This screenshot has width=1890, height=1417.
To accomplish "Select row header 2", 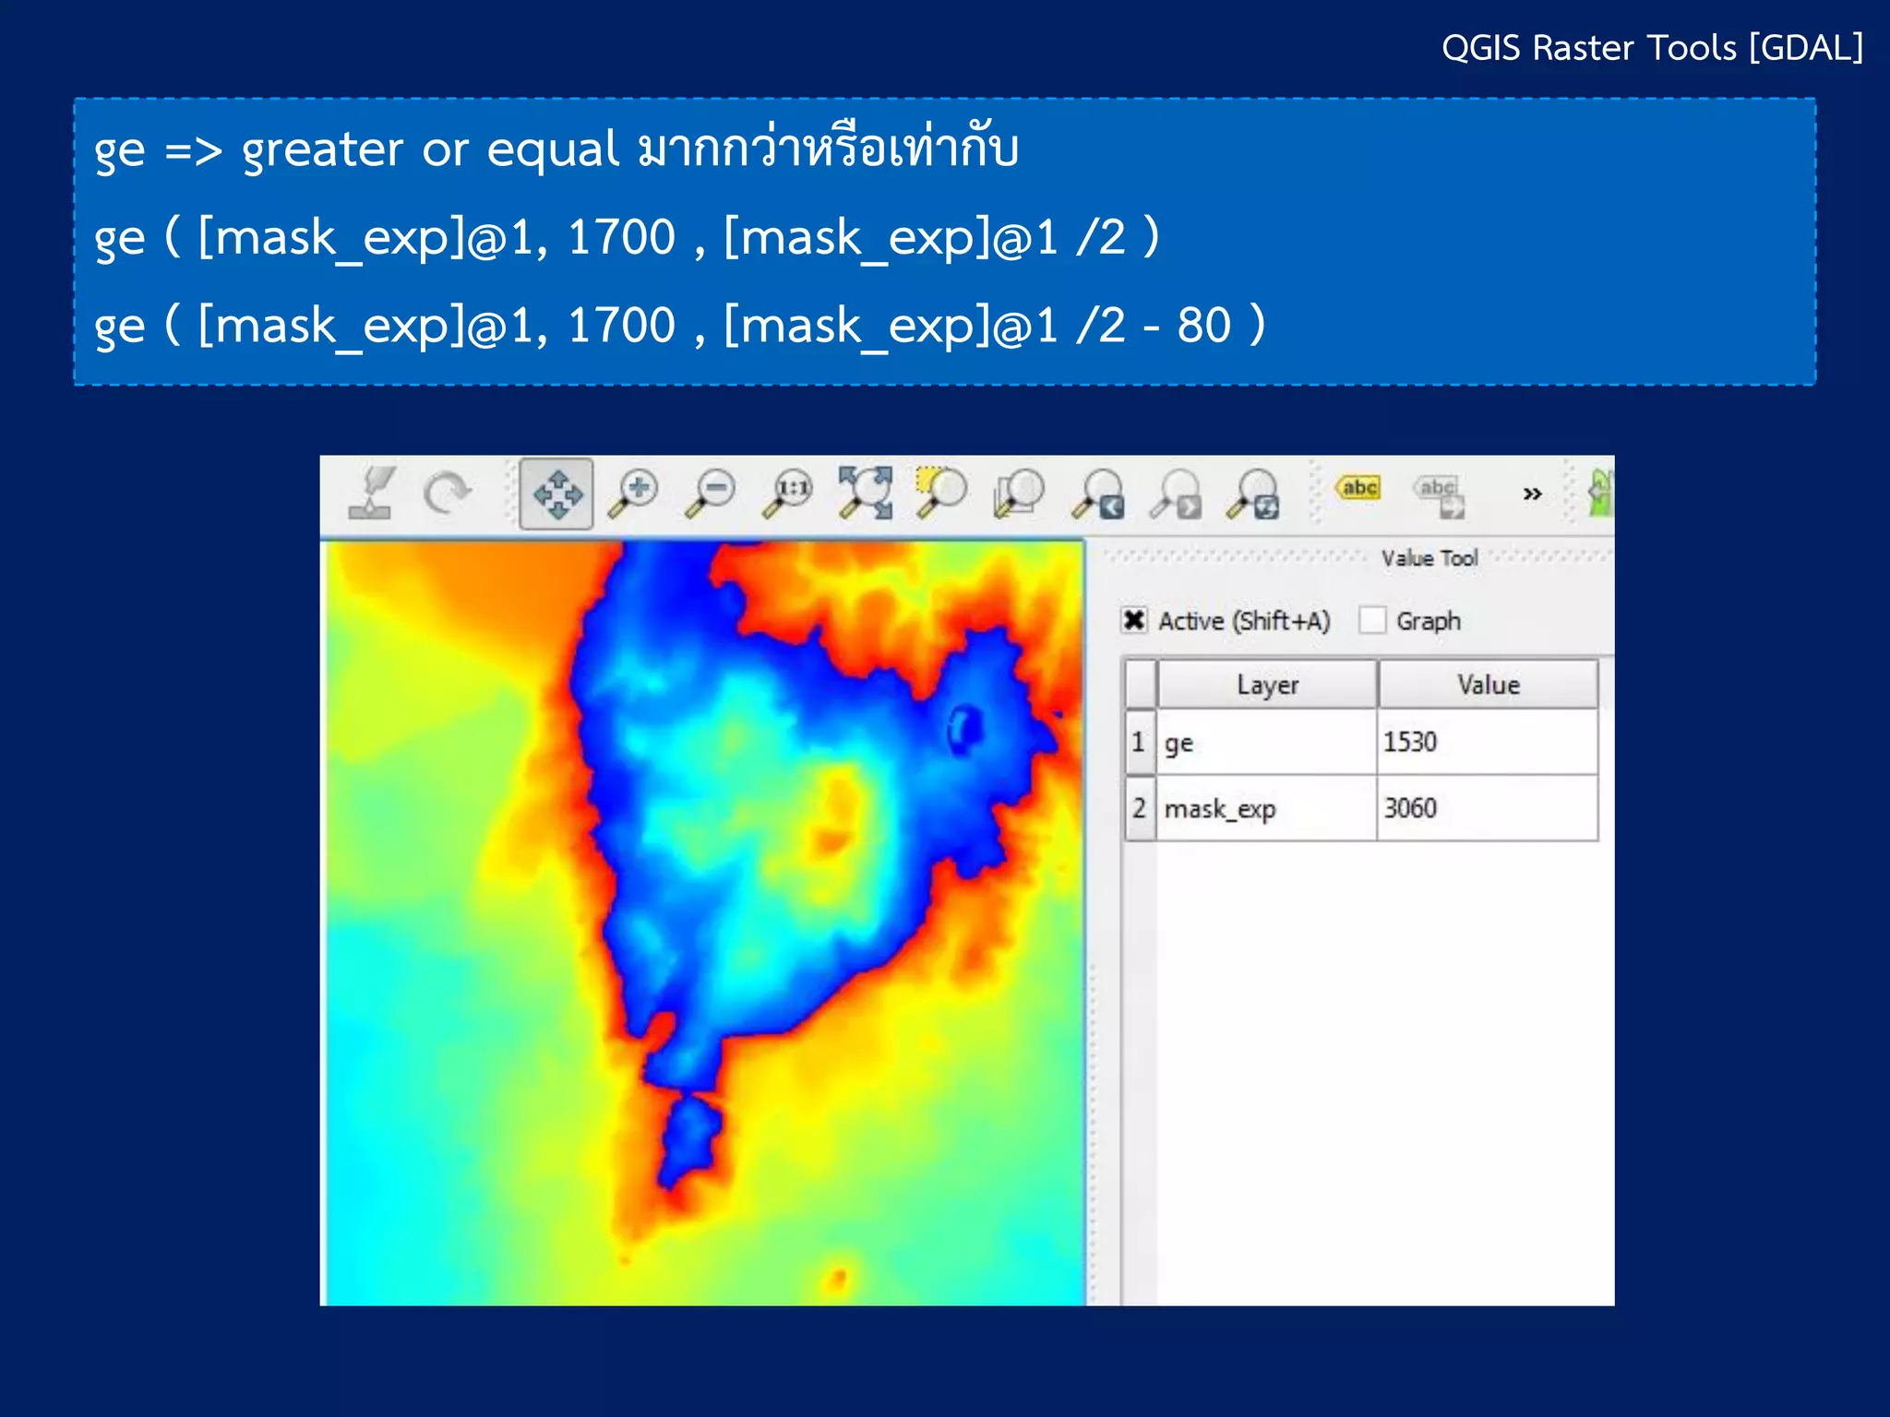I will (1140, 808).
